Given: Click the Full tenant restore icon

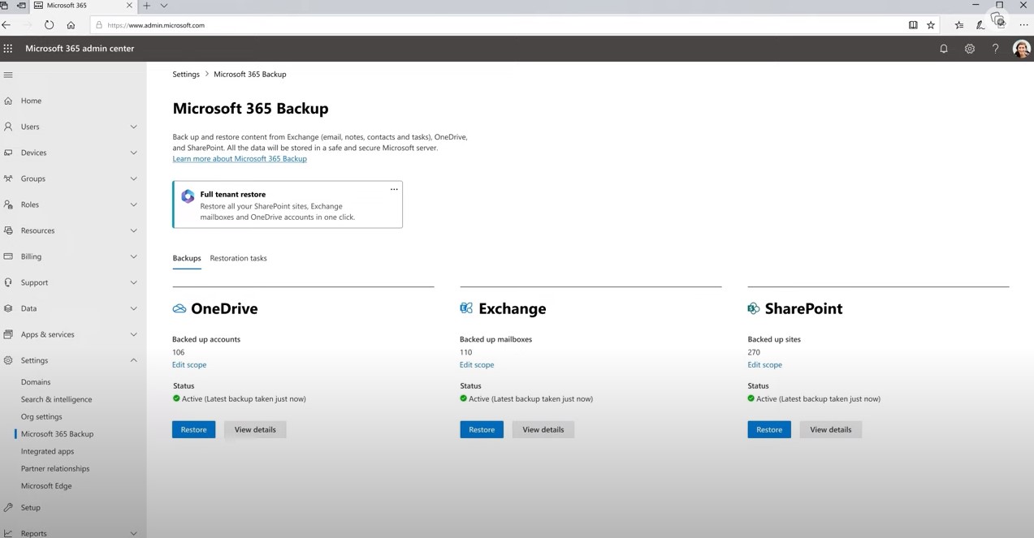Looking at the screenshot, I should (x=188, y=196).
